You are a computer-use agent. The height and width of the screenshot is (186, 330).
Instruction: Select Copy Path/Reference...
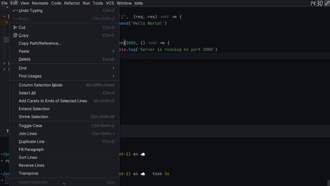(64, 43)
